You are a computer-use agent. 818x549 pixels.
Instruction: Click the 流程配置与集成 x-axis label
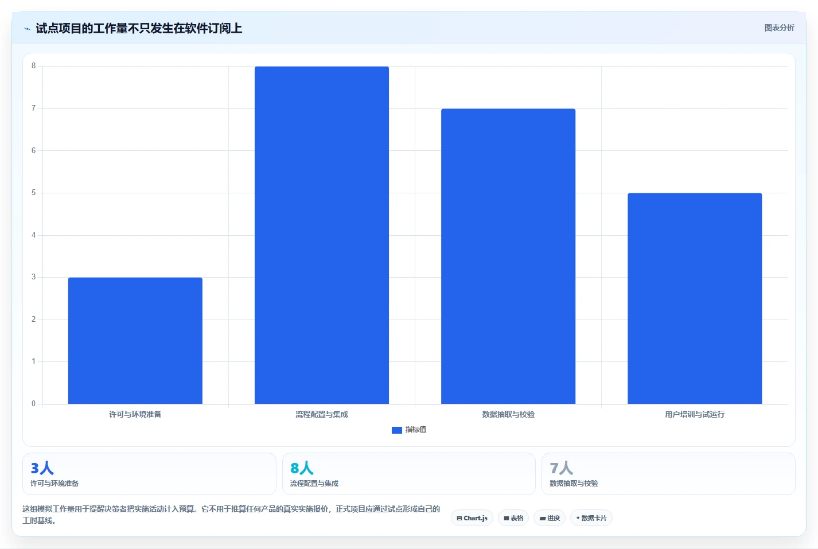[x=322, y=414]
